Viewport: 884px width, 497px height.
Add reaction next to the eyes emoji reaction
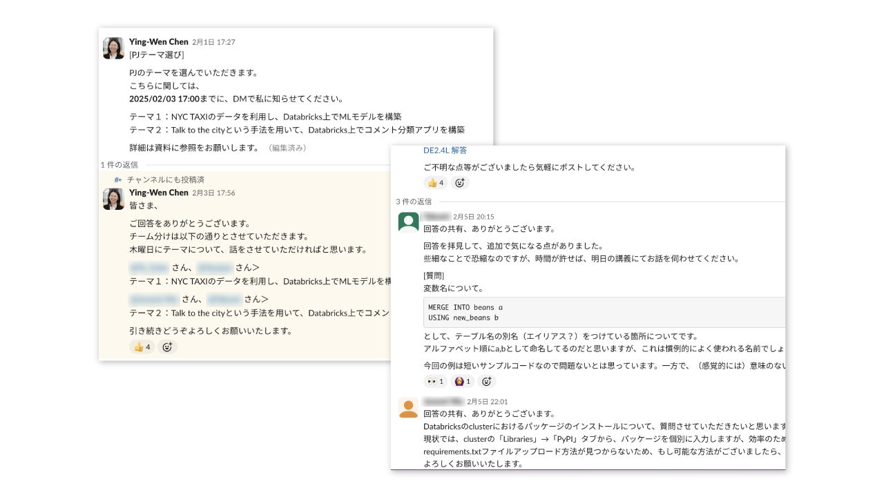(x=487, y=381)
